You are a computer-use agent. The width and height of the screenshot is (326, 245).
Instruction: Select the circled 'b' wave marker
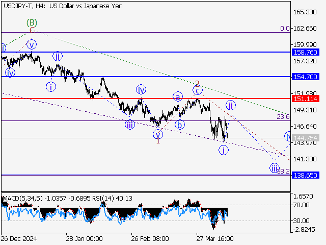179,124
